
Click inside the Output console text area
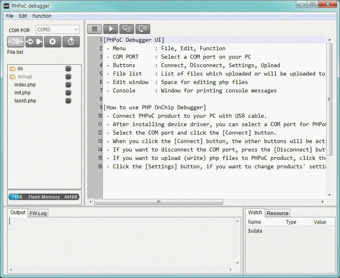click(121, 242)
